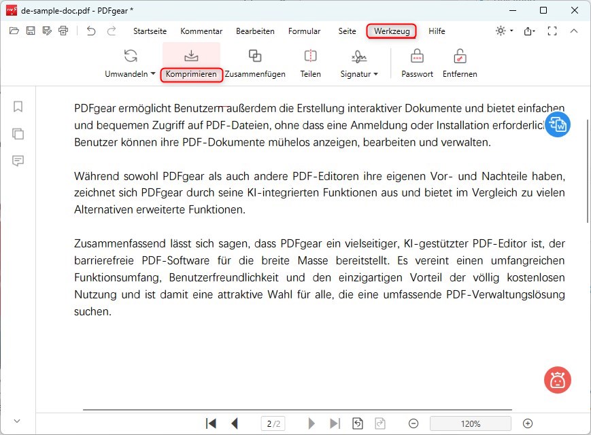Click the print icon
The image size is (591, 435).
[x=63, y=31]
